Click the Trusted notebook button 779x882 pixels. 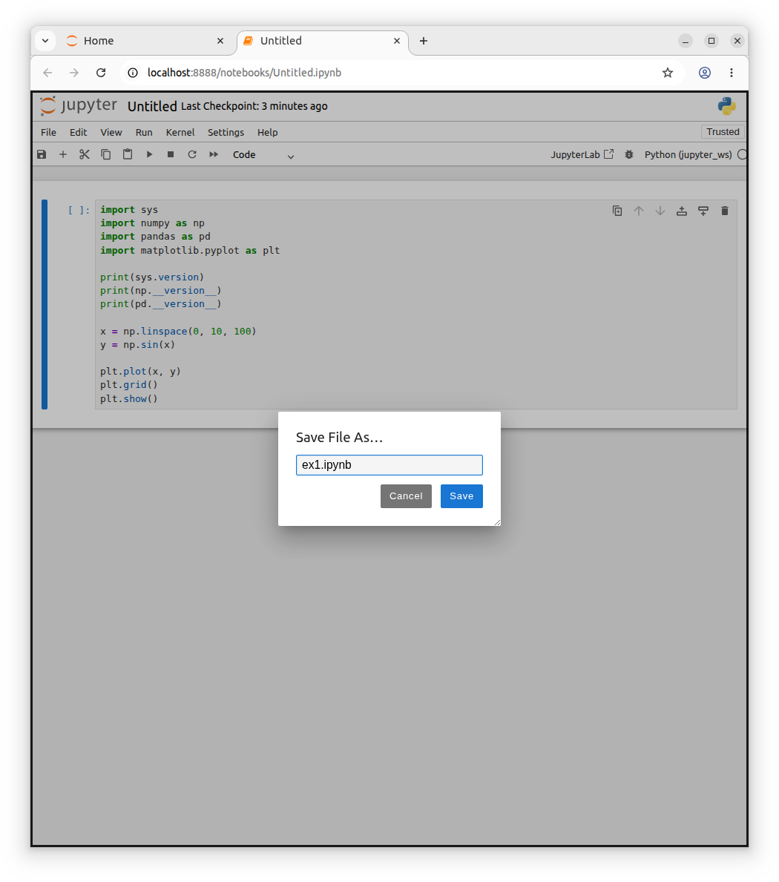tap(723, 131)
